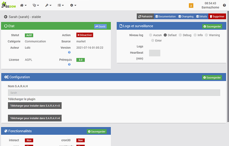Expand the tools menu caret

point(50,5)
